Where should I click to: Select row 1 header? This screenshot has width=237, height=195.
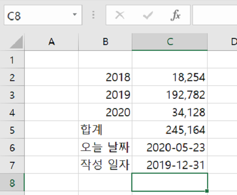coord(12,60)
